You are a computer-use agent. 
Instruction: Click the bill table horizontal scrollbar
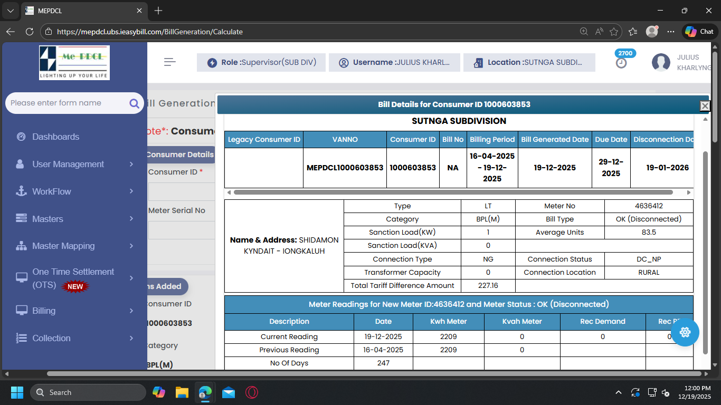453,192
